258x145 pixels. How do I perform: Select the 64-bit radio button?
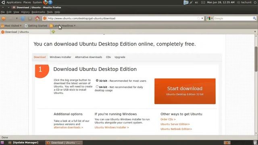97,87
